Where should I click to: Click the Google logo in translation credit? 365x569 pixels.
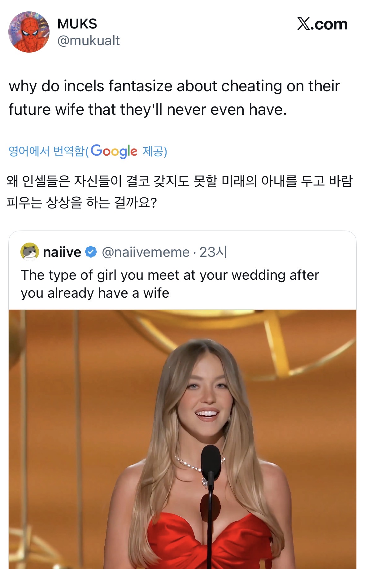click(114, 151)
